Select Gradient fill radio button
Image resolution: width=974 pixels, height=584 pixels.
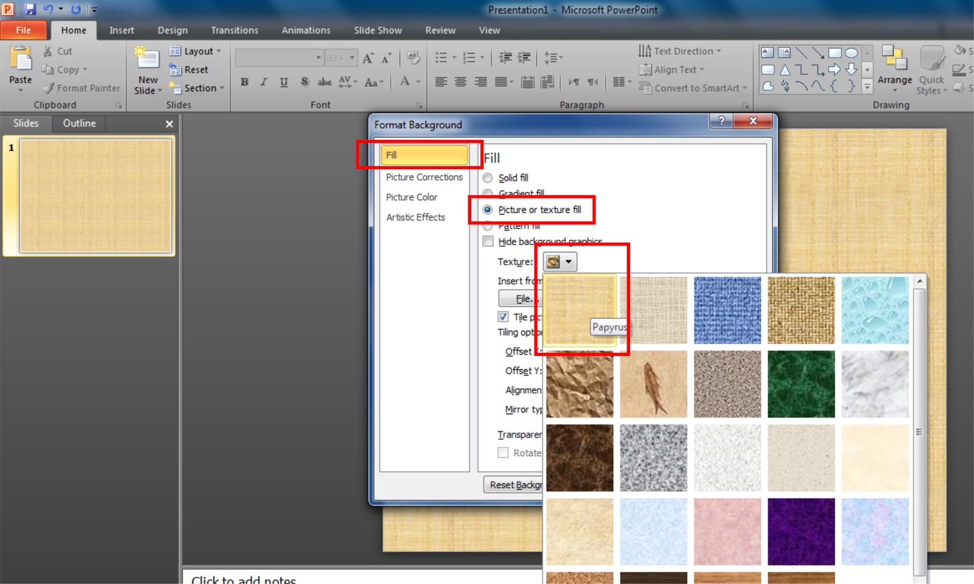[488, 193]
